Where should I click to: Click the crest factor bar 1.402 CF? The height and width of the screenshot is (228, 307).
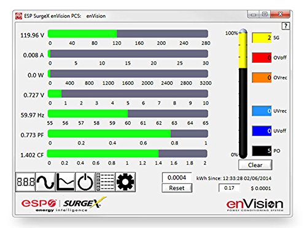click(x=127, y=154)
